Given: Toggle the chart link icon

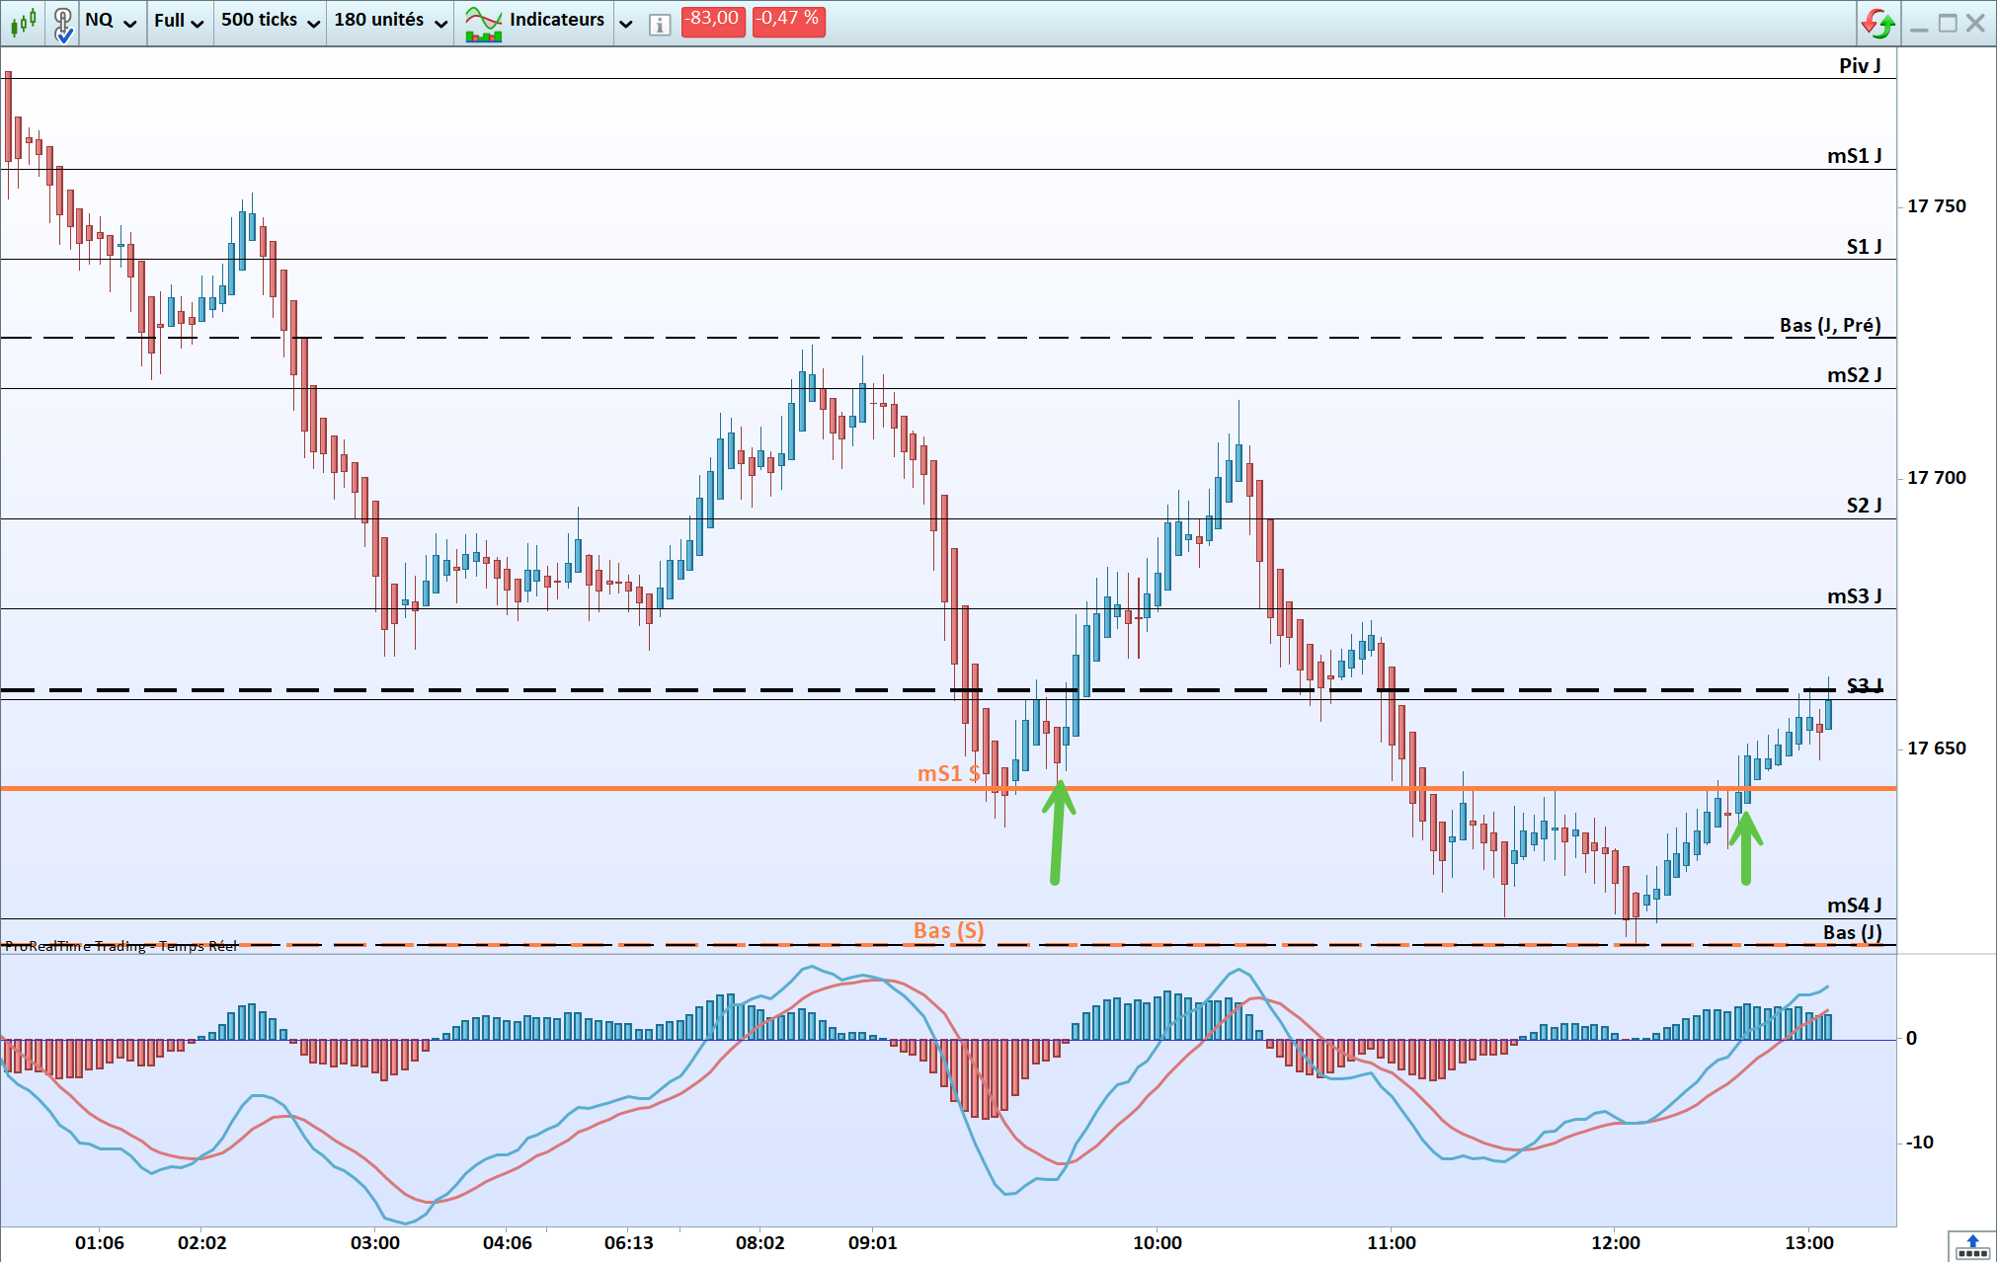Looking at the screenshot, I should pos(63,22).
